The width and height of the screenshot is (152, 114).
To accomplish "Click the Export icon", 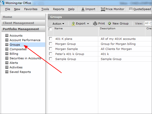I will [x=73, y=23].
